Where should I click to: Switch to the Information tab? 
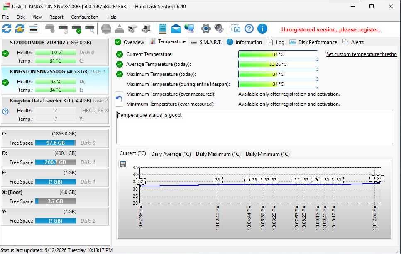coord(245,42)
